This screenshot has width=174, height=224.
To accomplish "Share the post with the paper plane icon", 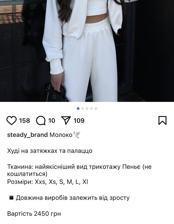I will [66, 120].
